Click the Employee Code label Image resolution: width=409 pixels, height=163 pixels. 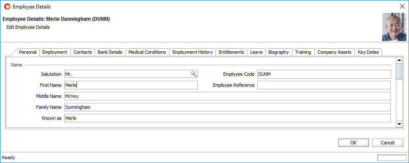[x=239, y=74]
